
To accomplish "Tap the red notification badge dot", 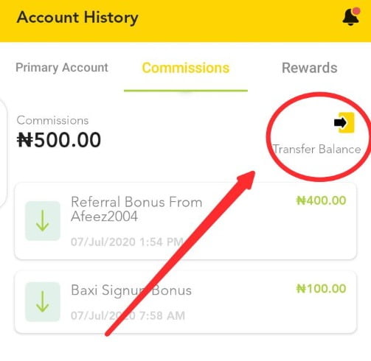I will tap(356, 11).
